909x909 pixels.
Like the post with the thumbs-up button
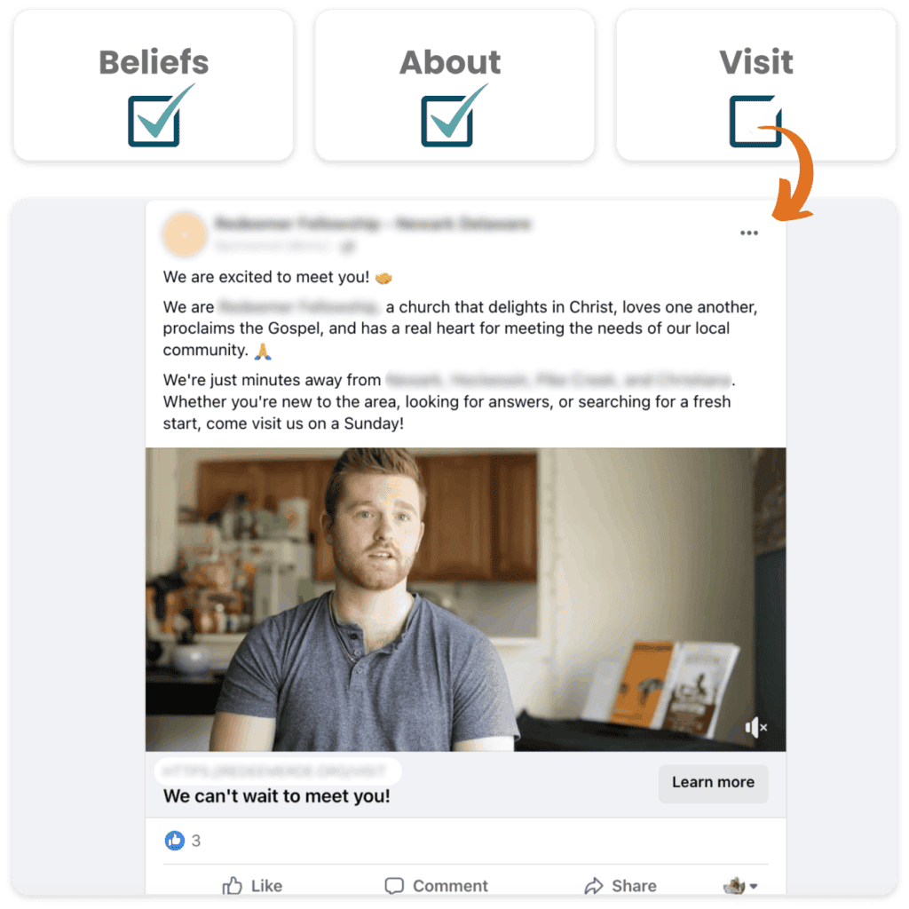(x=252, y=885)
